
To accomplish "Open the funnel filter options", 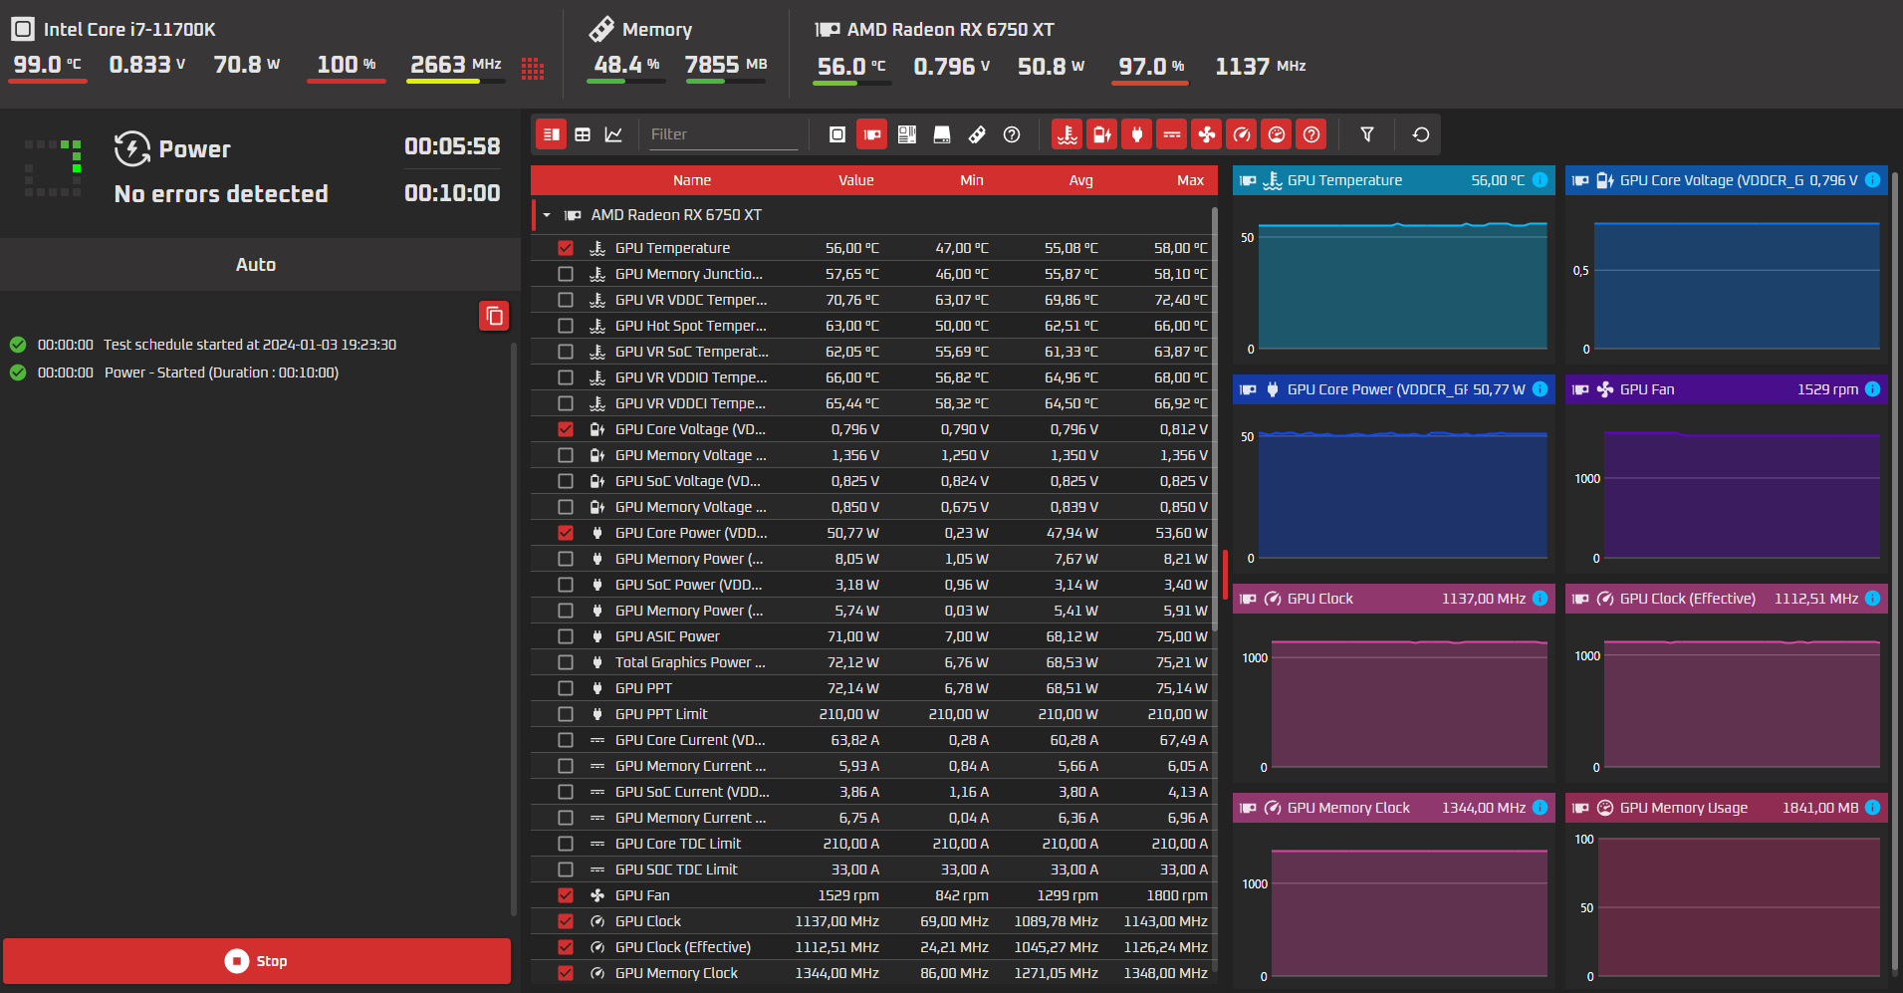I will pos(1367,134).
